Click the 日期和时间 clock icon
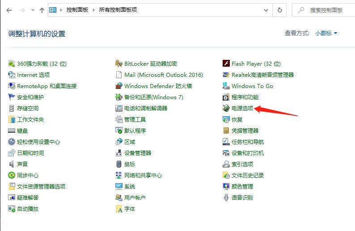355x231 pixels. tap(11, 153)
